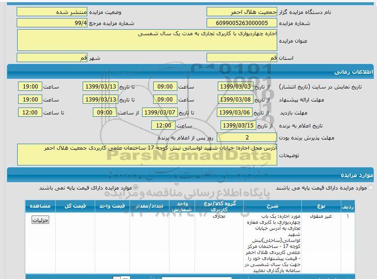Viewport: 377px width, 279px height.
Task: Click winner announcement time field 12:00
Action: 163,125
